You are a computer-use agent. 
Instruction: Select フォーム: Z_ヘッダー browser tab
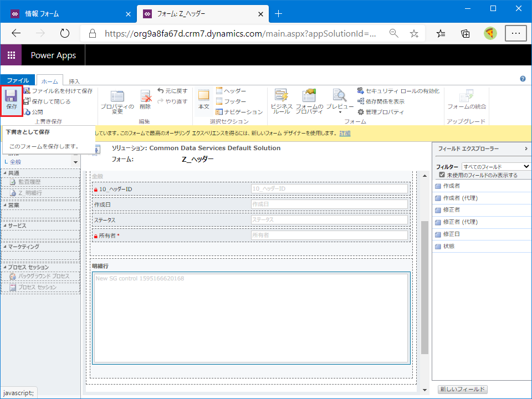(x=203, y=14)
